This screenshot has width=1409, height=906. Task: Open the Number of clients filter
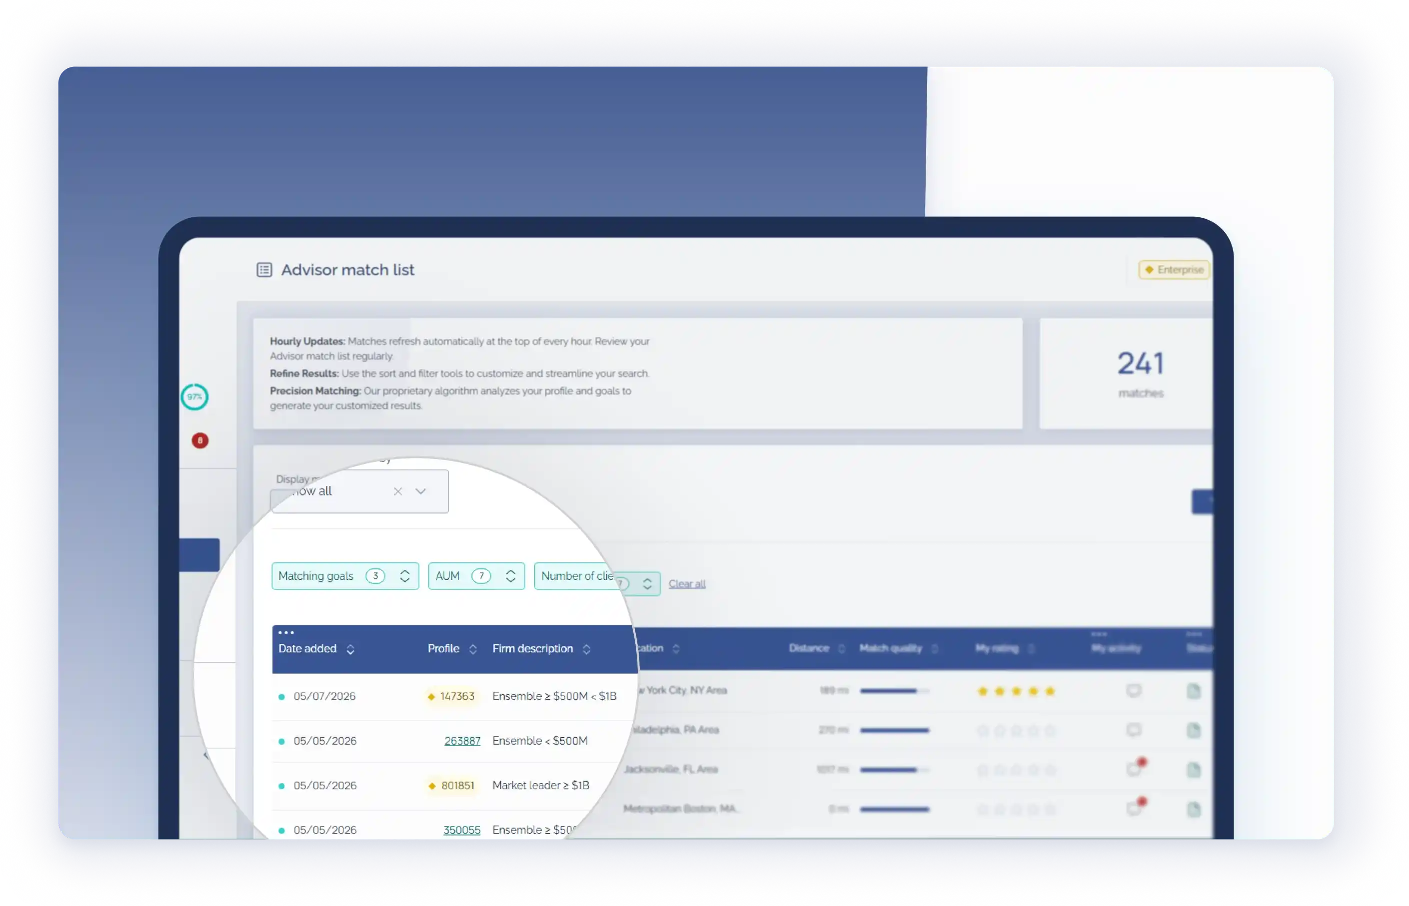pos(577,576)
